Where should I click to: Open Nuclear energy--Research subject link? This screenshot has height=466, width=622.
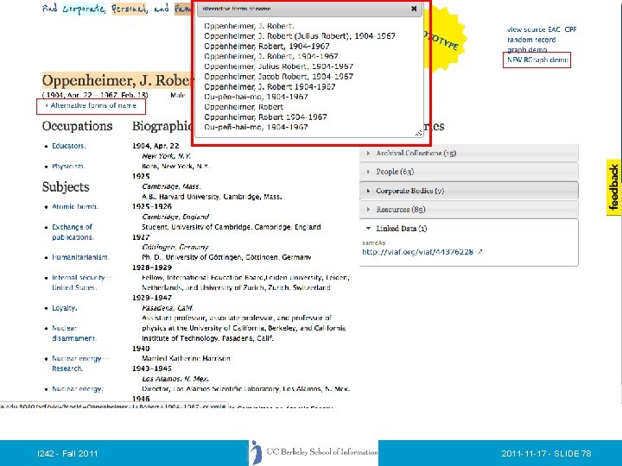pos(79,363)
